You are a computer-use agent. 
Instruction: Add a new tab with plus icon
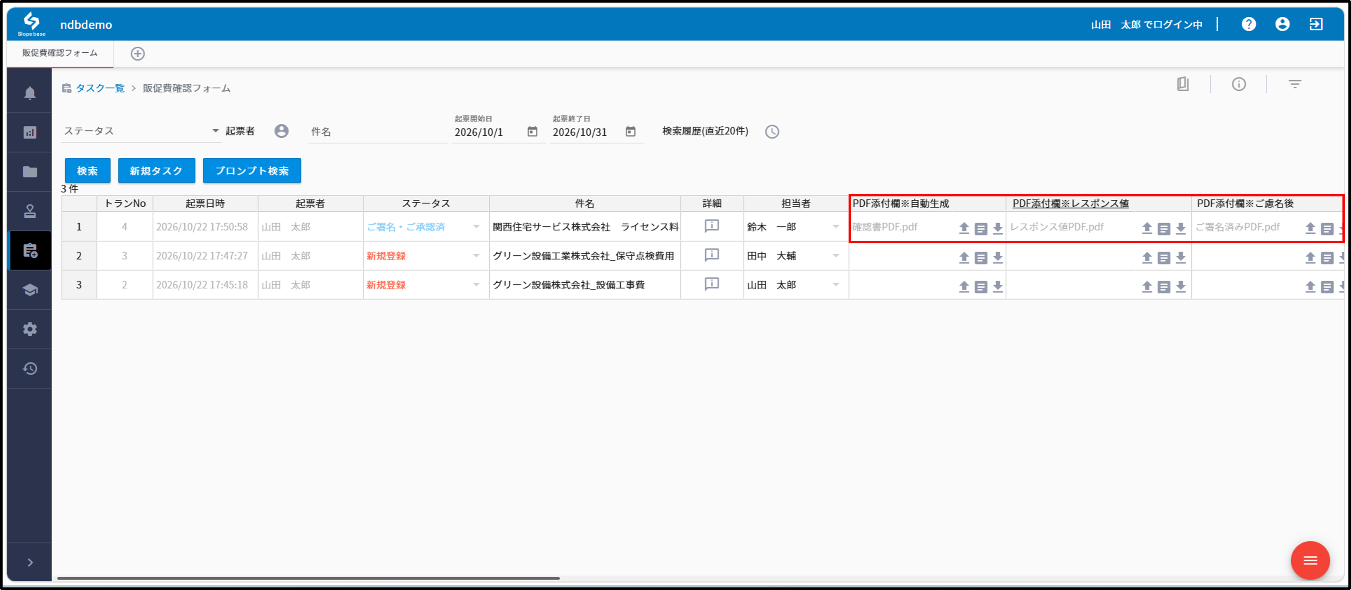click(137, 53)
